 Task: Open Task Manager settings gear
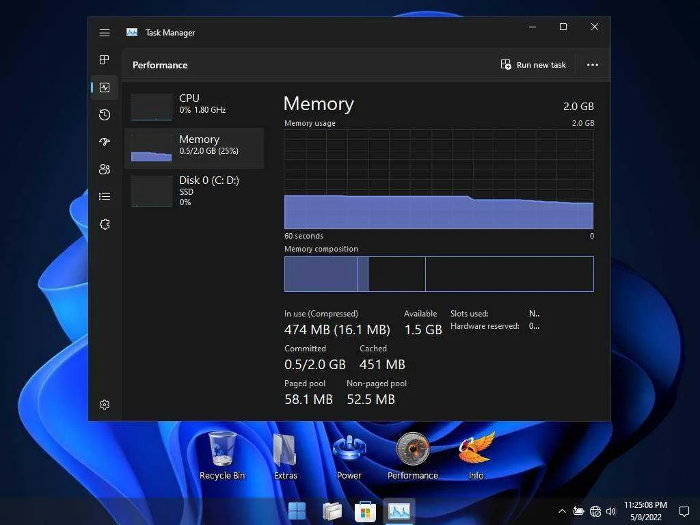point(105,405)
